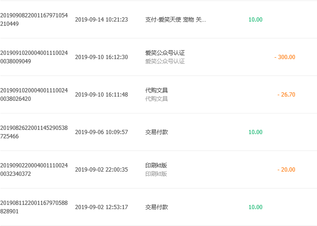317x226 pixels.
Task: Select the 2019-09-14 10:21:23 timestamp
Action: pyautogui.click(x=102, y=19)
